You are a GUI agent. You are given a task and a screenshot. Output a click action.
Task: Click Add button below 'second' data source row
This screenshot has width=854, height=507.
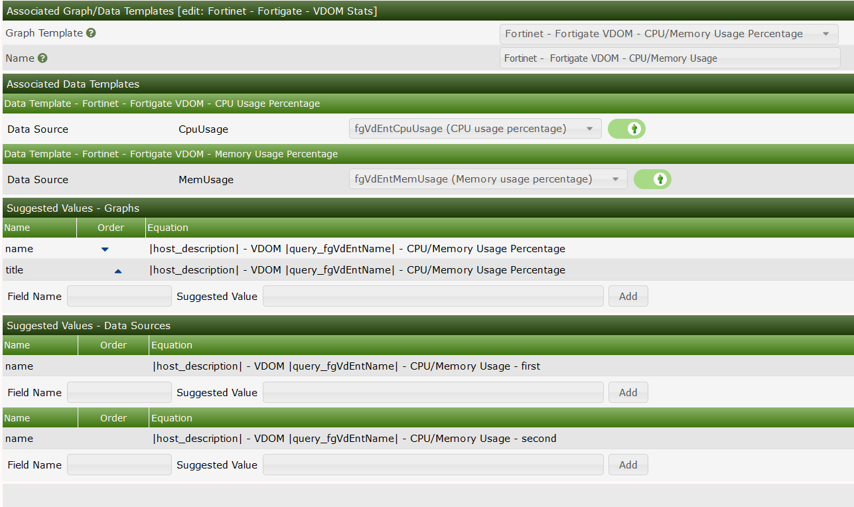(x=628, y=465)
